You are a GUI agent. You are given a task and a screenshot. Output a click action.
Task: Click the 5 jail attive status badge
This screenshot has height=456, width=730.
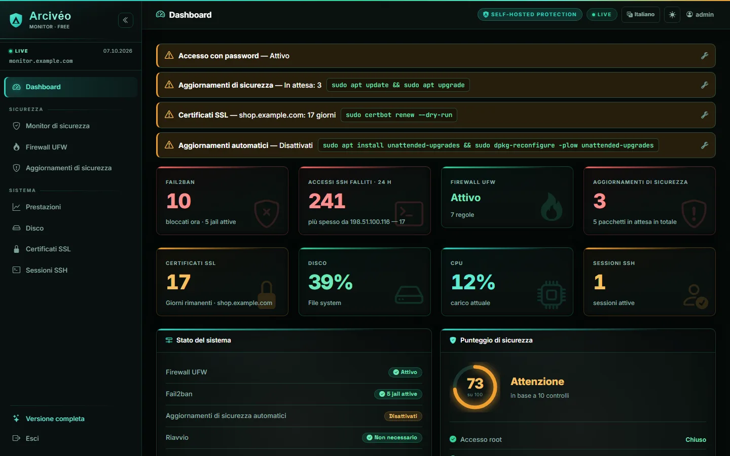(x=398, y=394)
